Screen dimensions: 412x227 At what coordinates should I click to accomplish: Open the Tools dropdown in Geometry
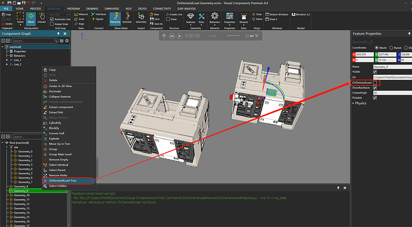(202, 18)
